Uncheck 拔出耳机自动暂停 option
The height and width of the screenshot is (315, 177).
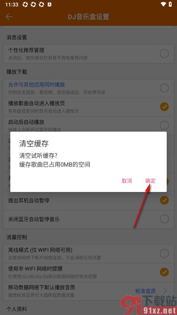164,200
